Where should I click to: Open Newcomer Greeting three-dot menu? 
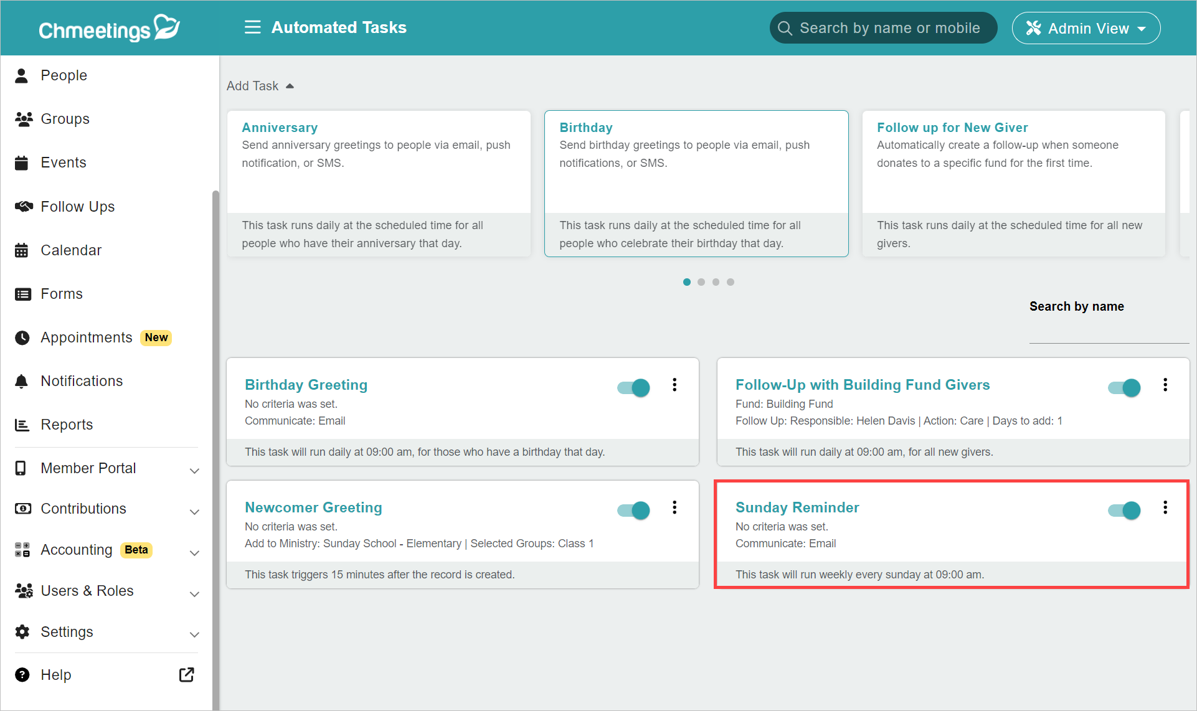[x=674, y=507]
